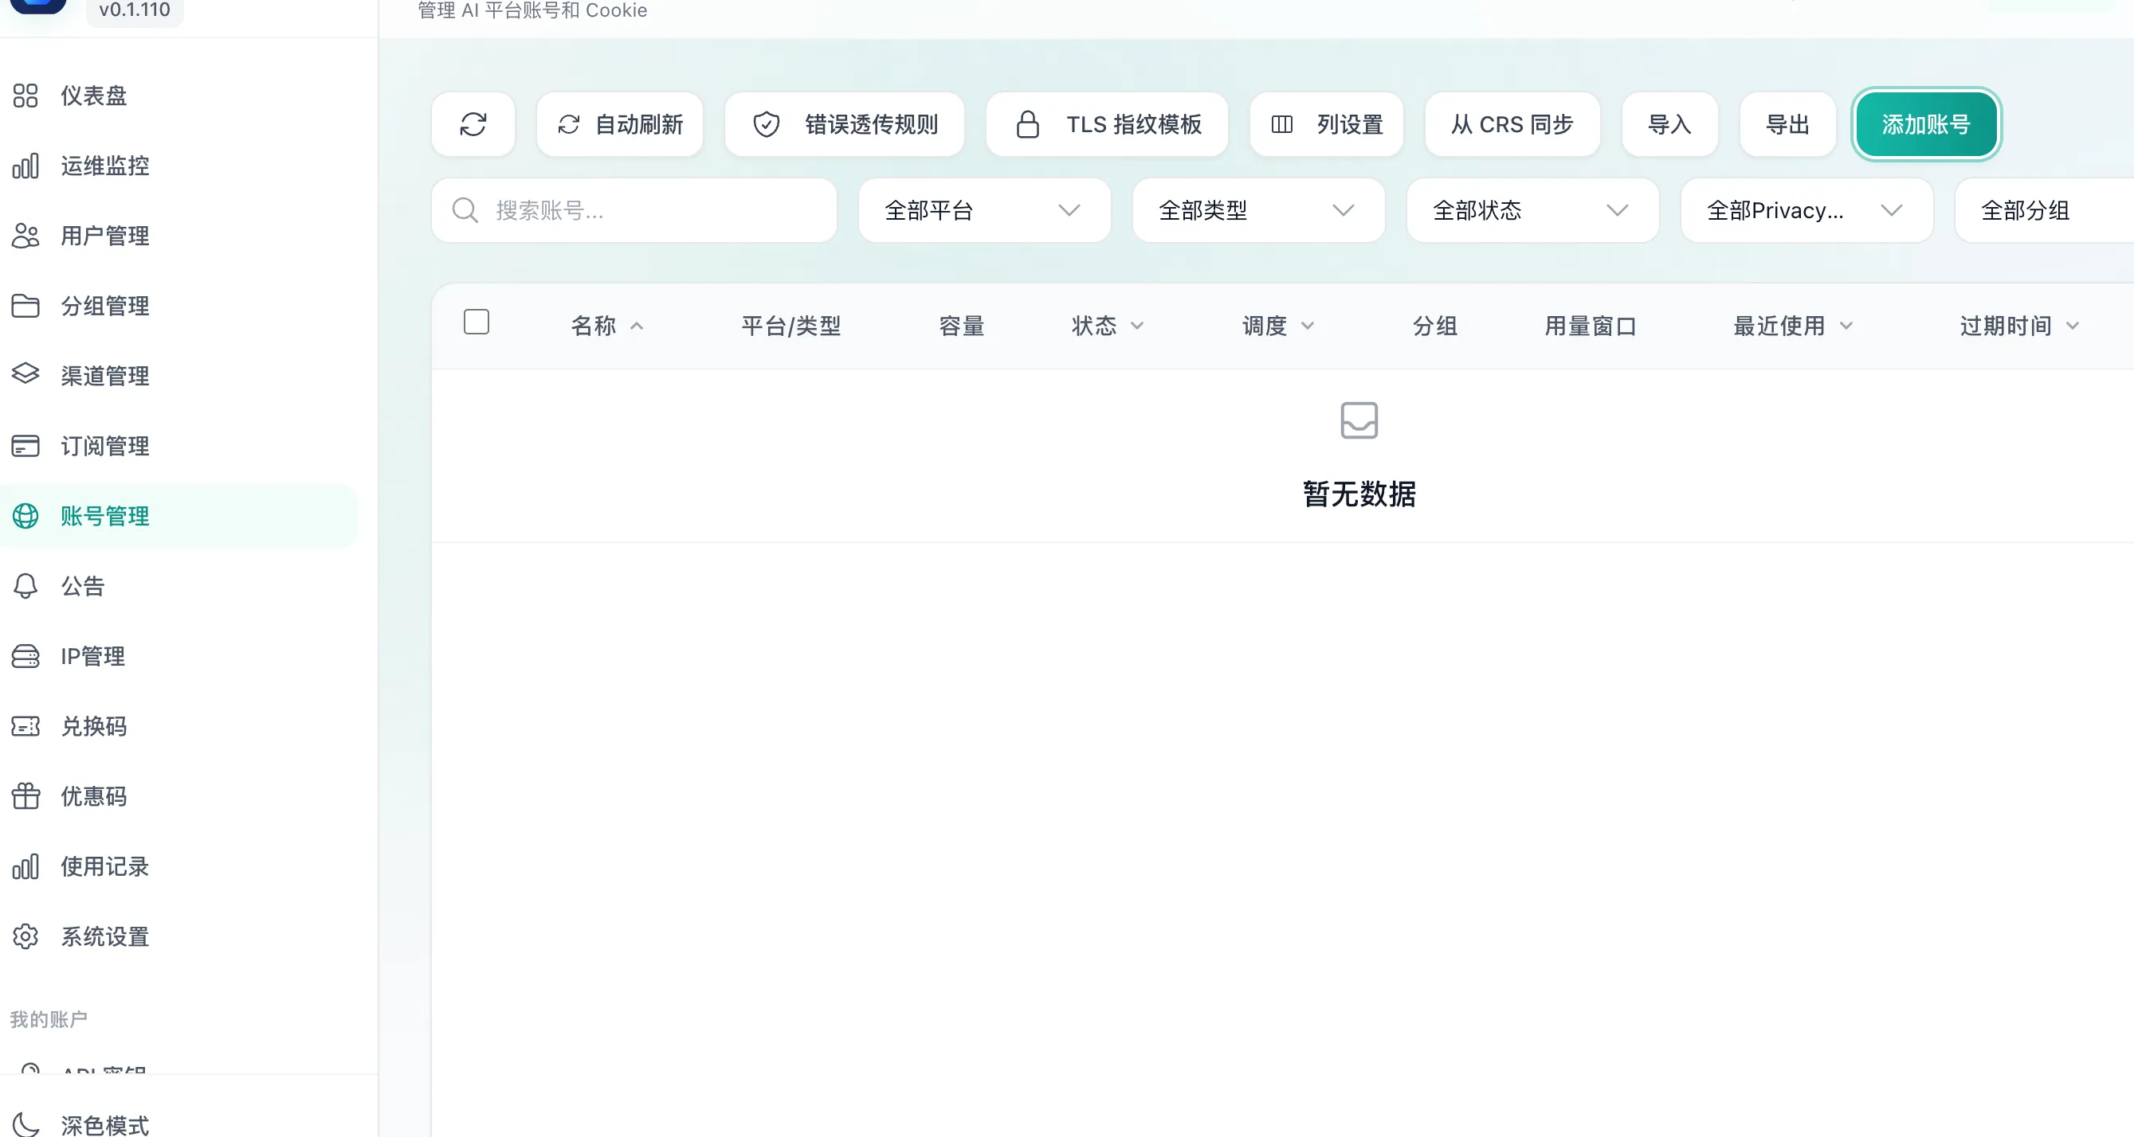Select all rows checkbox in table header

tap(477, 322)
